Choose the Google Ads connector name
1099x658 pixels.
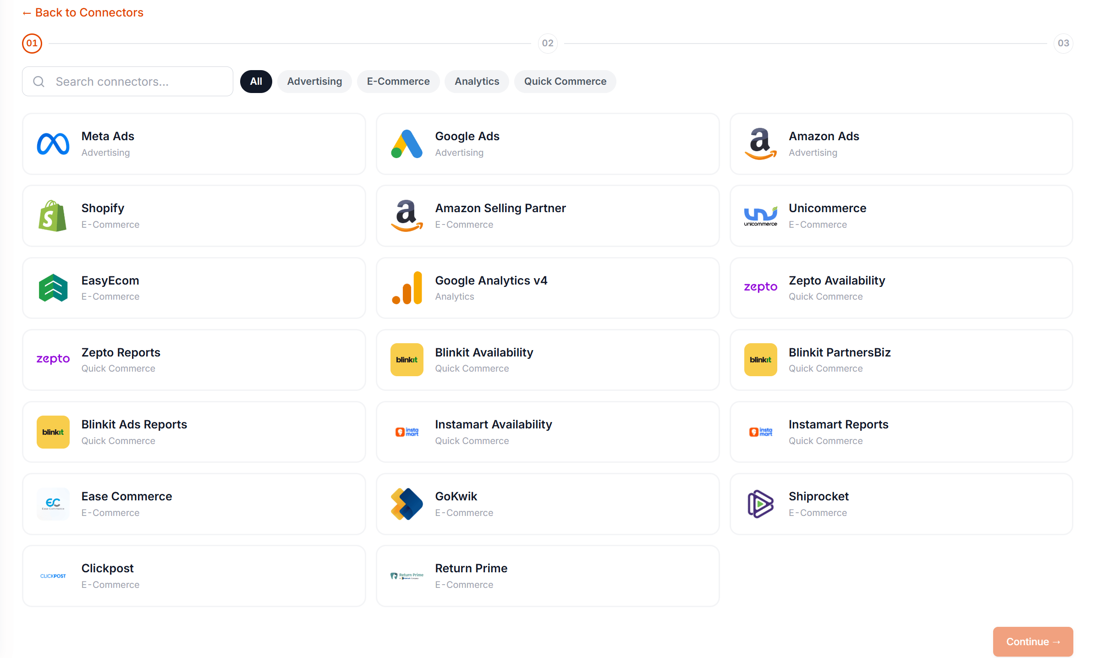(467, 136)
